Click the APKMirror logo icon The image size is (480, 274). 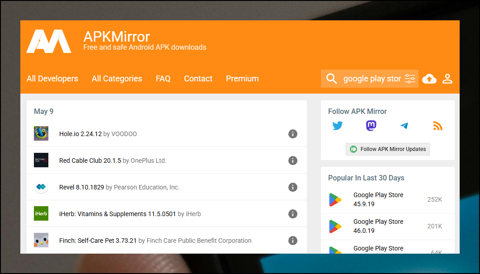(x=49, y=41)
